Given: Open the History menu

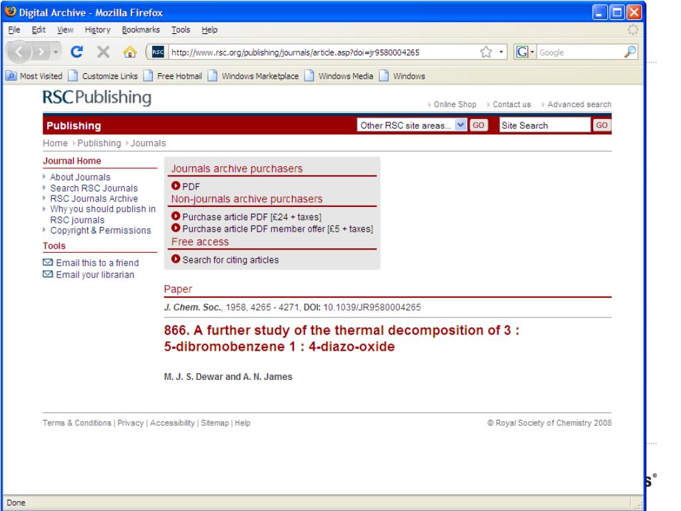Looking at the screenshot, I should click(97, 29).
